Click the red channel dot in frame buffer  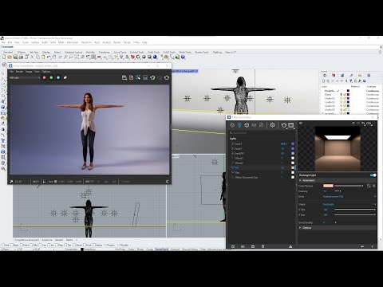45,77
